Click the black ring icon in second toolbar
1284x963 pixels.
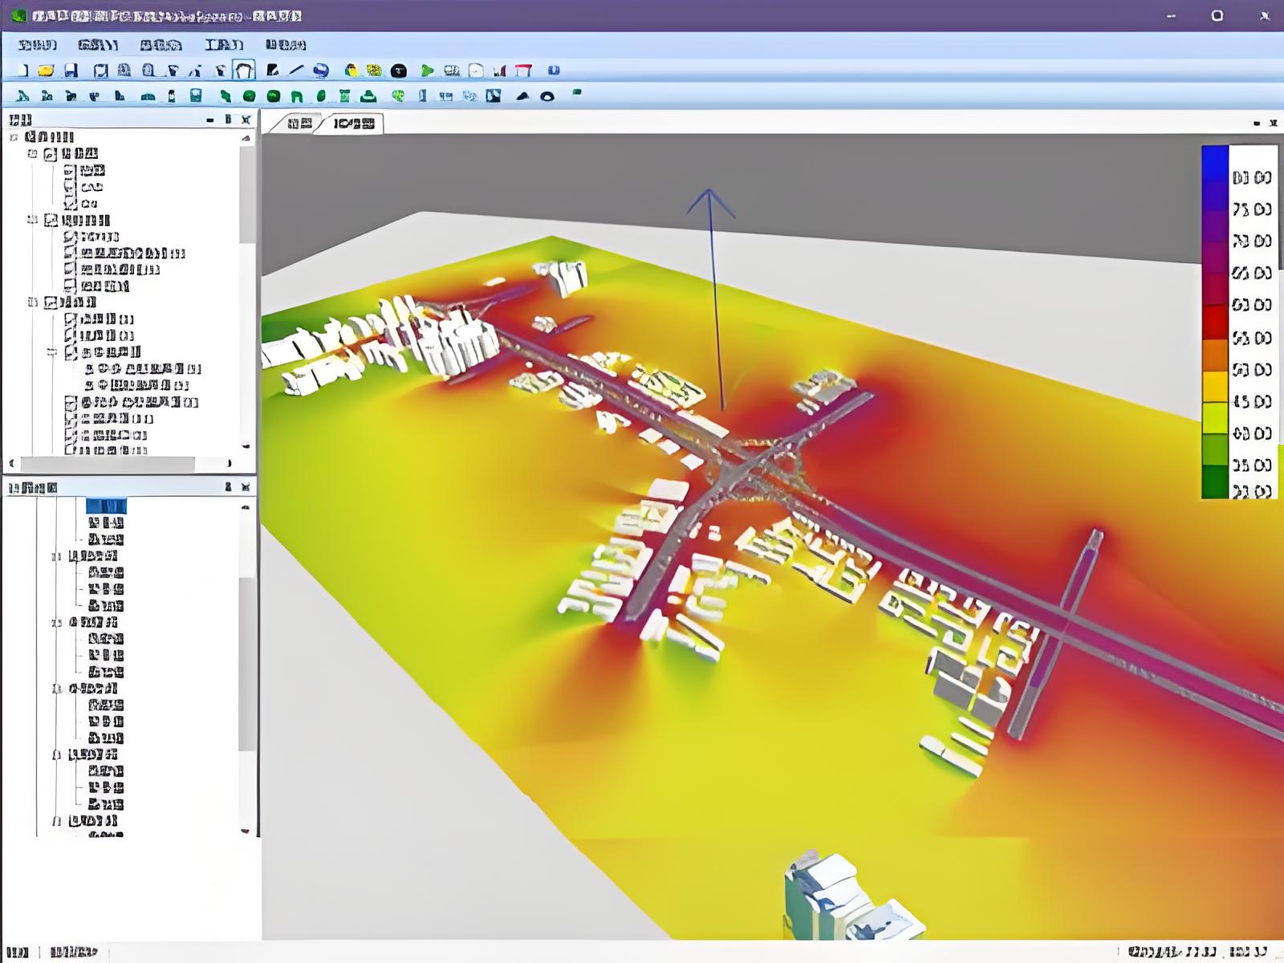[x=547, y=96]
